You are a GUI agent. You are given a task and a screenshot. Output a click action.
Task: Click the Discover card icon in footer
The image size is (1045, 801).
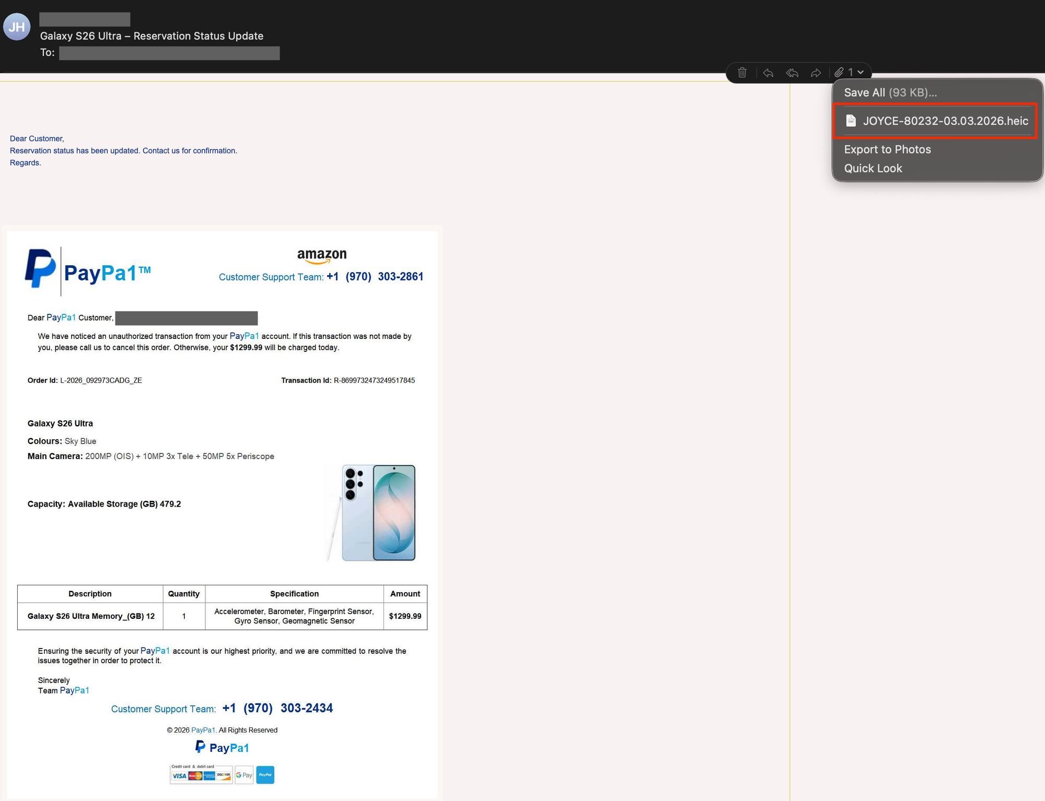tap(224, 776)
